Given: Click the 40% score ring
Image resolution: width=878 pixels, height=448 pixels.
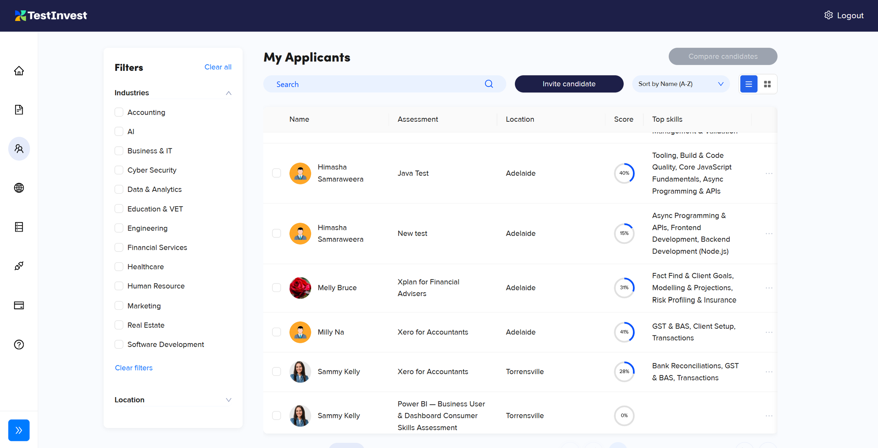Looking at the screenshot, I should (624, 173).
